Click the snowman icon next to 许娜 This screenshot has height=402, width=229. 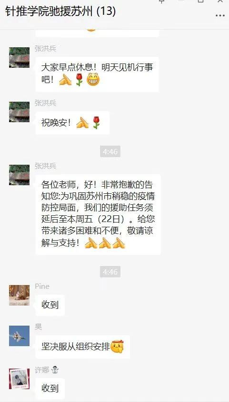coord(55,370)
